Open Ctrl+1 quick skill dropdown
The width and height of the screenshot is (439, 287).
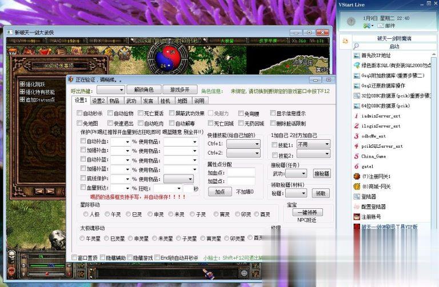244,144
